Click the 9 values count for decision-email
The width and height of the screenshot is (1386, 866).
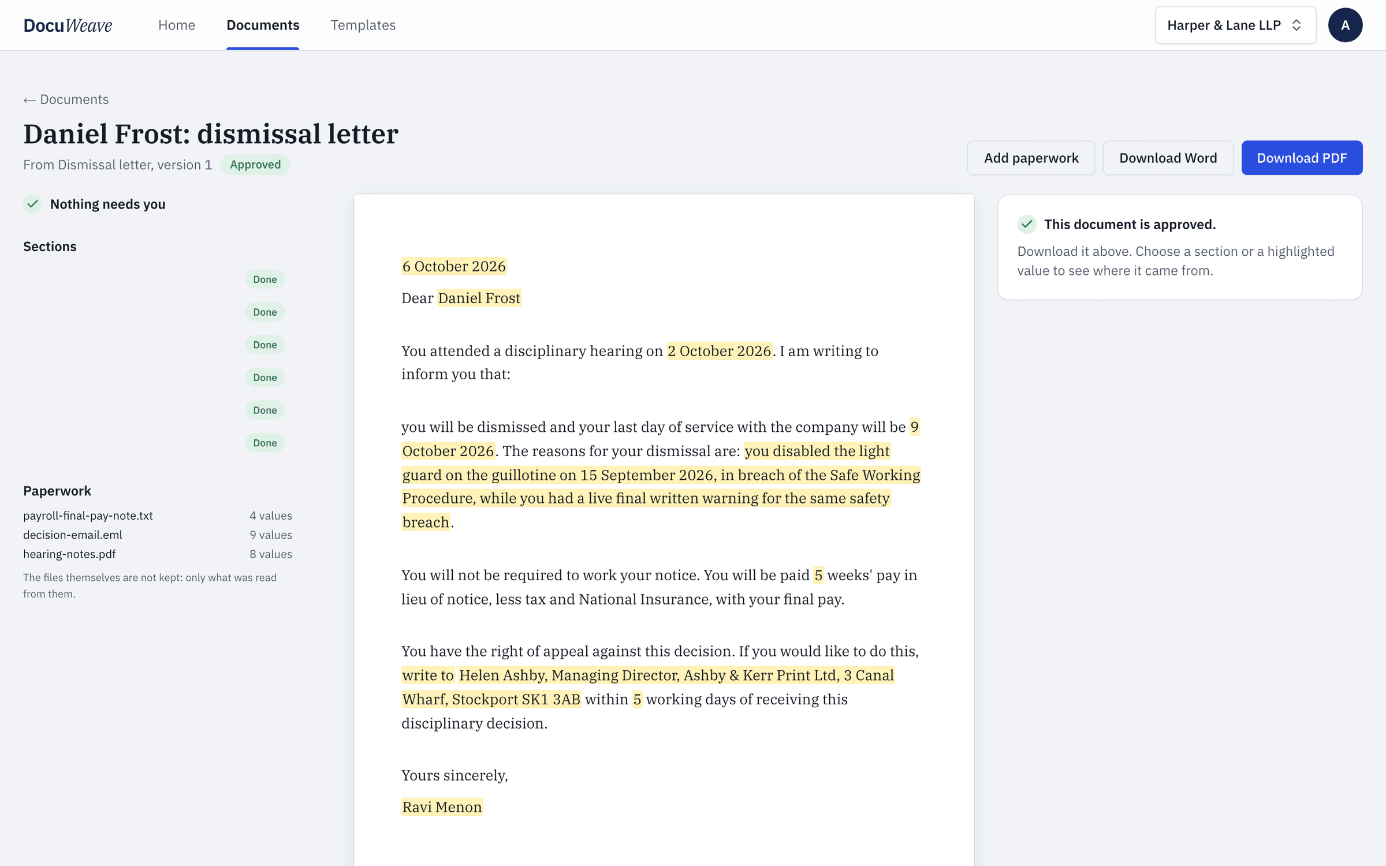pos(271,535)
